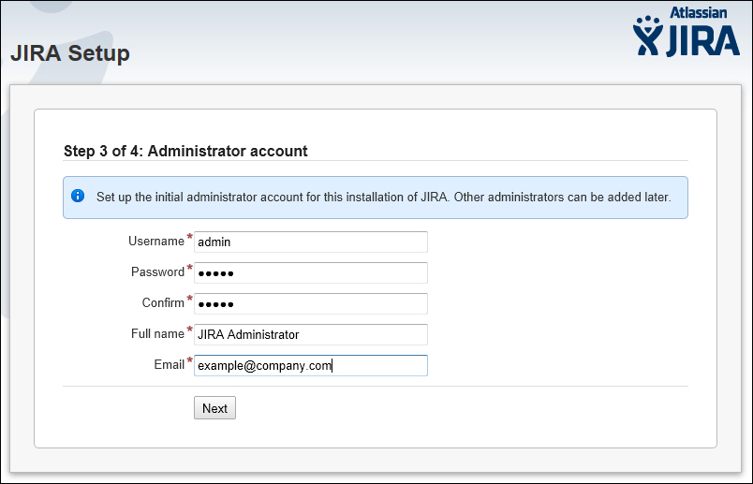Click the Next button
The image size is (753, 484).
[x=214, y=408]
